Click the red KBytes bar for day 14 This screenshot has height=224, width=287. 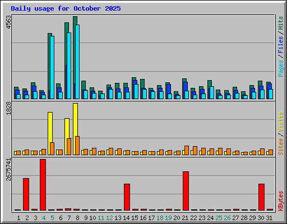pyautogui.click(x=127, y=197)
